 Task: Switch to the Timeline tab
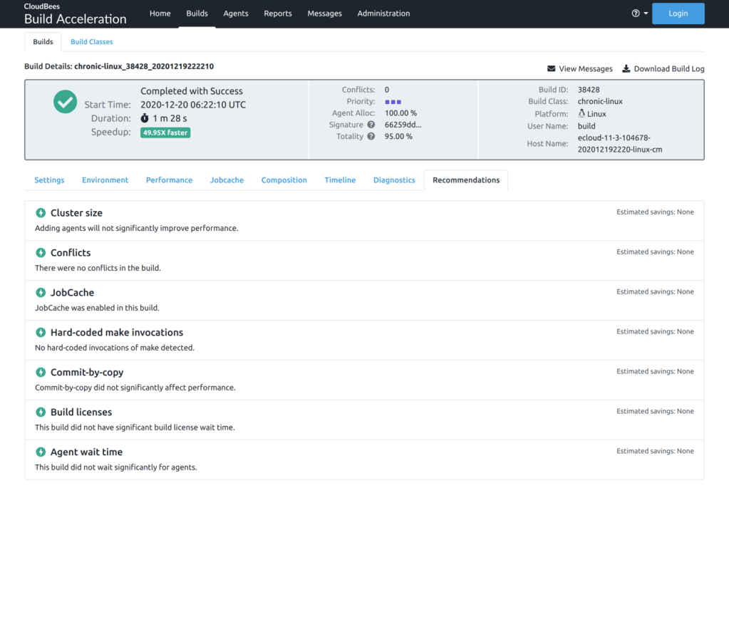tap(340, 180)
